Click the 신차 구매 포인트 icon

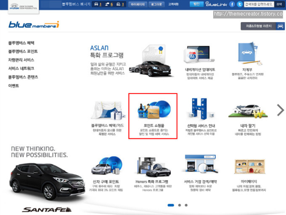pyautogui.click(x=107, y=165)
